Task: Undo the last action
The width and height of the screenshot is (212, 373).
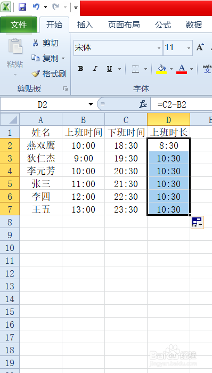Action: [x=36, y=7]
